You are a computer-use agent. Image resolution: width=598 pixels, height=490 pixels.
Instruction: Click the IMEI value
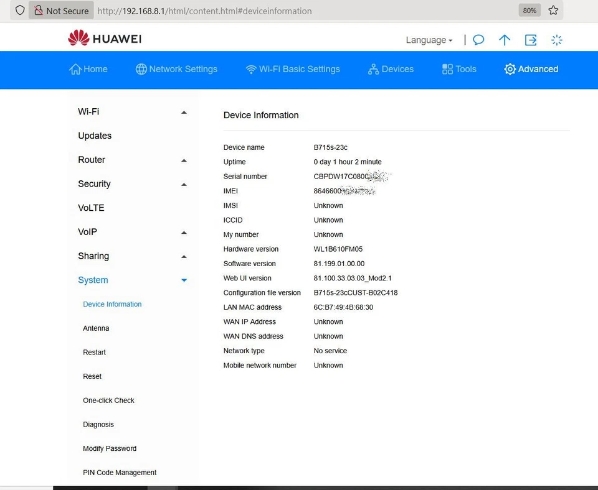344,191
